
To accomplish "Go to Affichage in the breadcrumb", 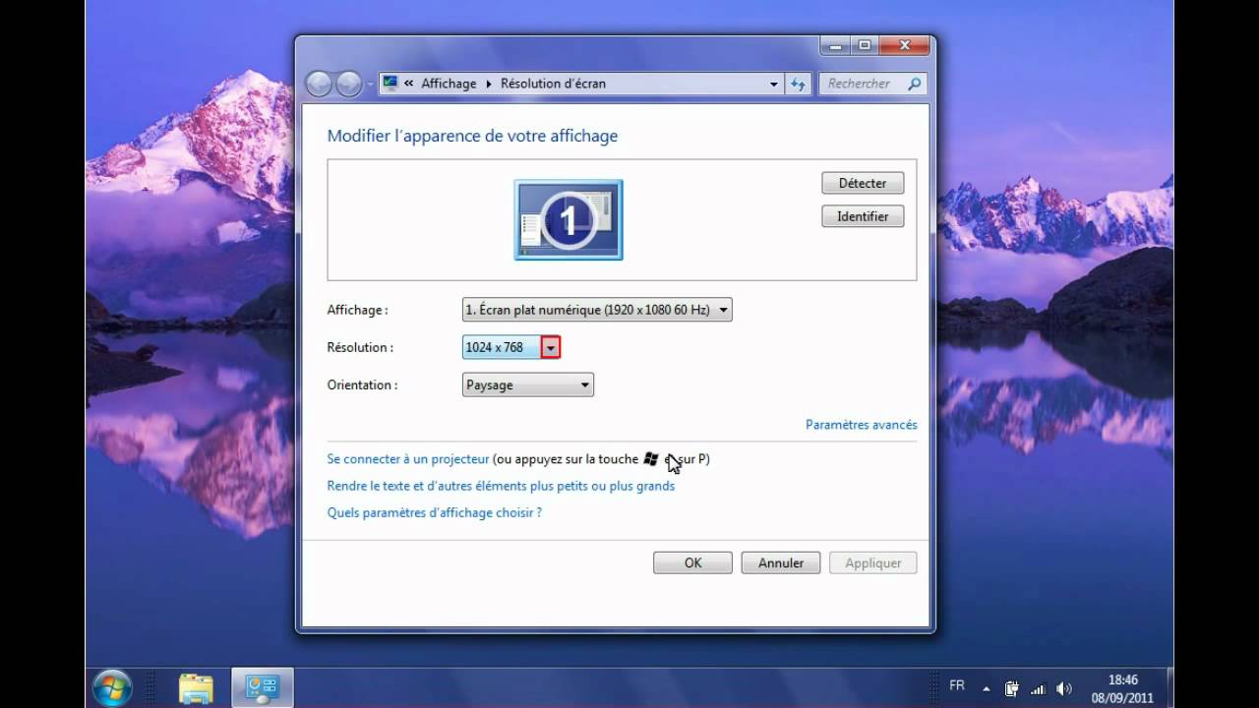I will 449,84.
